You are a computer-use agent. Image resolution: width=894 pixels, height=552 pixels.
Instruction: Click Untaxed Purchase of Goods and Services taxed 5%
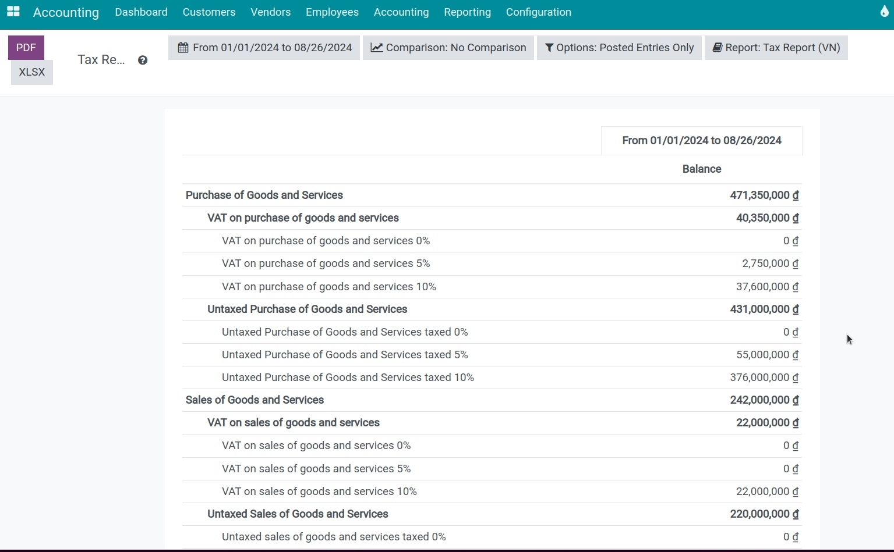[x=345, y=355]
